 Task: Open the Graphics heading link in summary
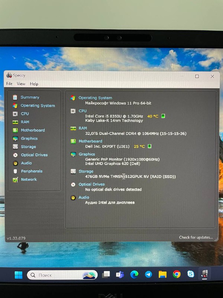click(87, 154)
